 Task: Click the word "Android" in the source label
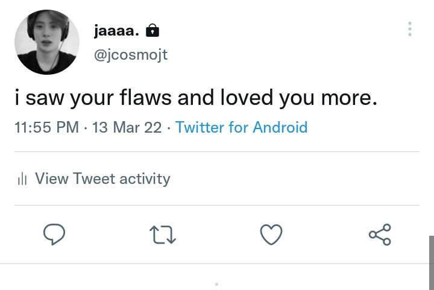(x=280, y=128)
